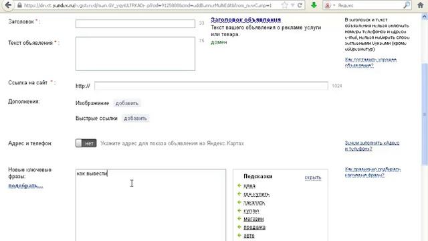This screenshot has height=241, width=428.
Task: Click green arrow next to продажа
Action: tap(239, 226)
